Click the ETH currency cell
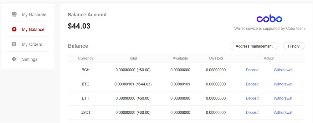Viewport: 313px width, 123px height. [x=85, y=98]
